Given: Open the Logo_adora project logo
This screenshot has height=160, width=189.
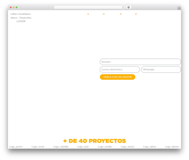Looking at the screenshot, I should point(150,147).
